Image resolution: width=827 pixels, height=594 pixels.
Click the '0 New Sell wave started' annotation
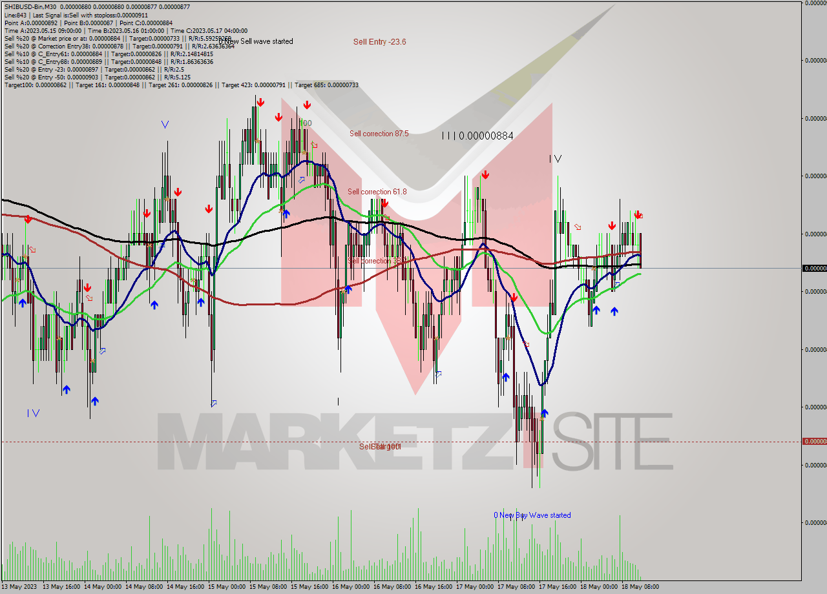256,41
